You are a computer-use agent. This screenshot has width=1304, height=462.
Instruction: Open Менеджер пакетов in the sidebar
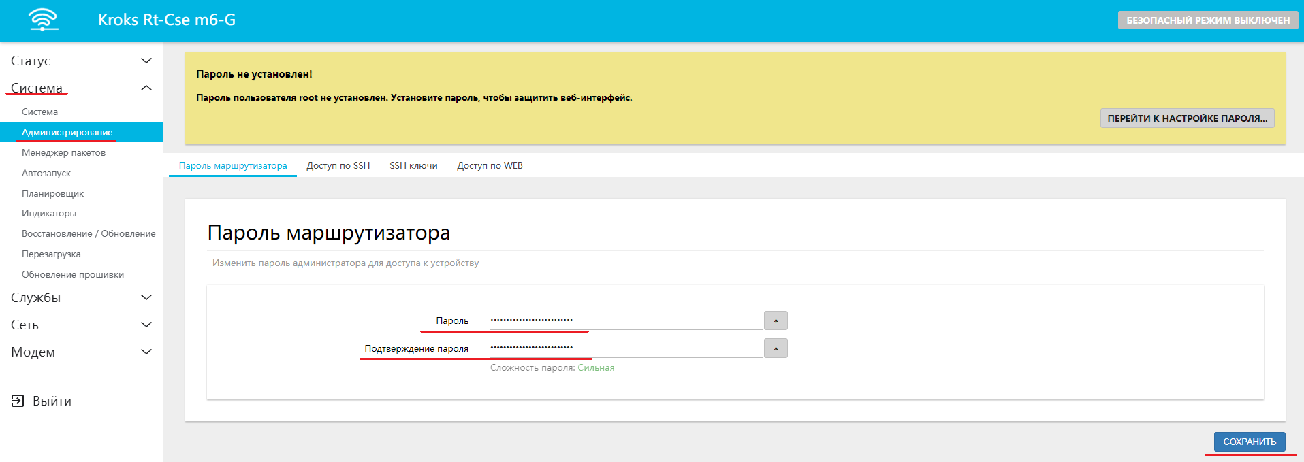point(63,152)
